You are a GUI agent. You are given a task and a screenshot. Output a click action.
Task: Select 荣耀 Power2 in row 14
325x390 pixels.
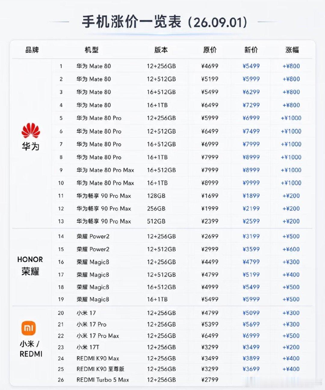point(93,237)
